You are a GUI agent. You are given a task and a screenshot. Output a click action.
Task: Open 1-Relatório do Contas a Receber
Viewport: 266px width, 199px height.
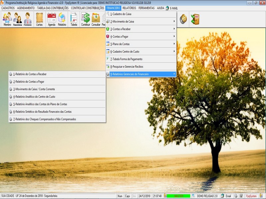pos(57,74)
